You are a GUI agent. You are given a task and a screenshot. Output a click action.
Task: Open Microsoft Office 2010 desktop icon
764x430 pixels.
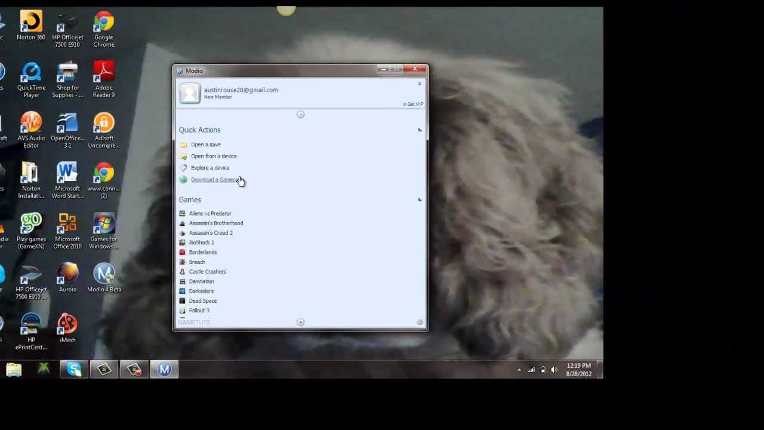[67, 231]
